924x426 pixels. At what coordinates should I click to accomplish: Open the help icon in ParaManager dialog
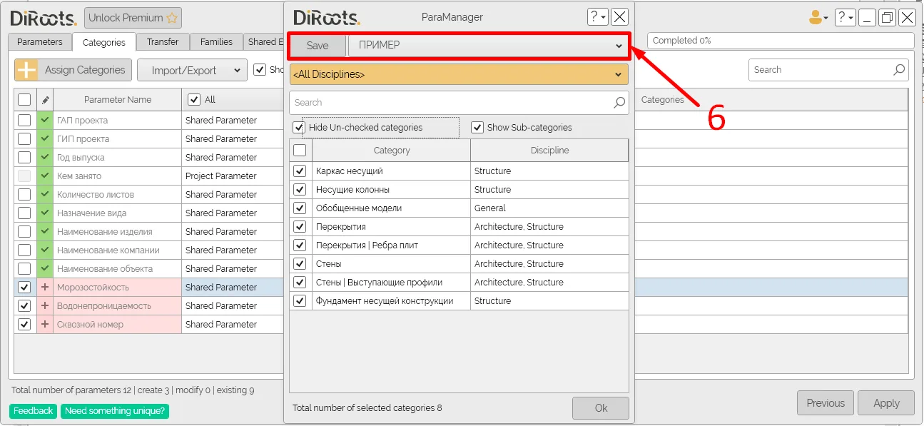pyautogui.click(x=595, y=17)
